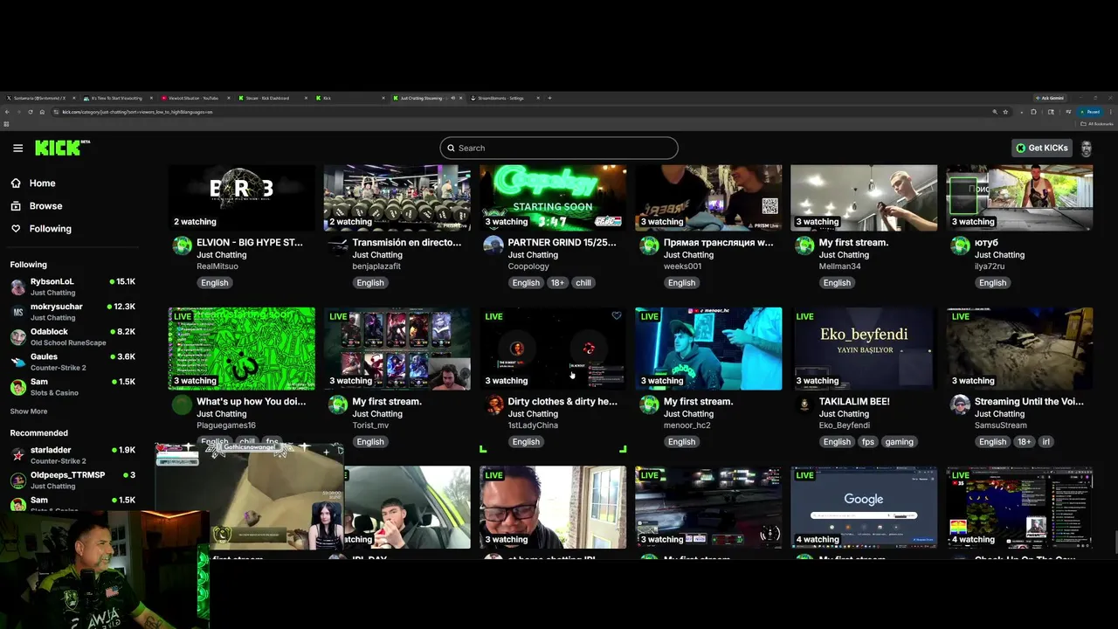Select the irl tag under SamsuStream
This screenshot has height=629, width=1118.
1046,442
